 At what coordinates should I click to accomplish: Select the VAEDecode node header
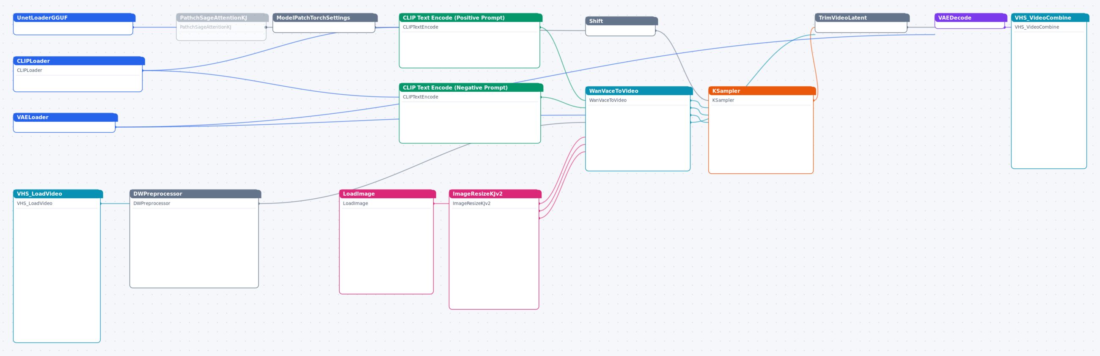971,17
